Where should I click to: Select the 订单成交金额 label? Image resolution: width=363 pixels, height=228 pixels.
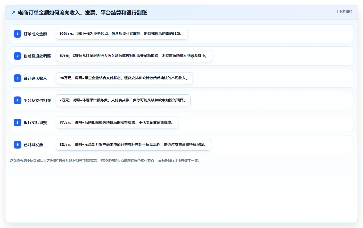coord(35,34)
